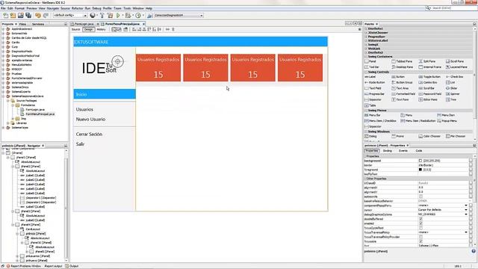The width and height of the screenshot is (478, 269).
Task: Toggle the focusCycleRoot property checkbox
Action: 420,228
